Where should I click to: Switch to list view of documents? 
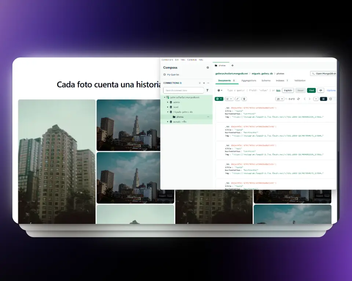pos(323,99)
